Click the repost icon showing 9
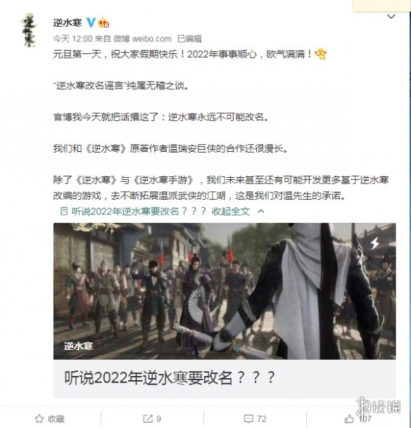Screen dimensions: 411x428 click(x=152, y=418)
